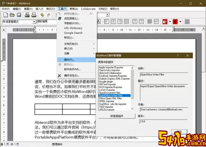Viewport: 206px width, 147px height.
Task: Click the plugin Name field
Action: [164, 75]
